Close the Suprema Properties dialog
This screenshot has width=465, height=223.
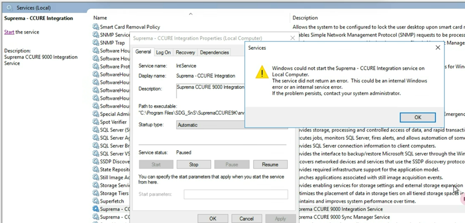tap(292, 38)
